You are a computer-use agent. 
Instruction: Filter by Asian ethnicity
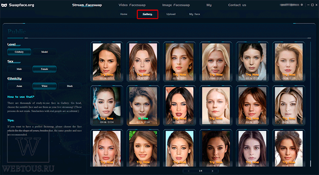[19, 86]
